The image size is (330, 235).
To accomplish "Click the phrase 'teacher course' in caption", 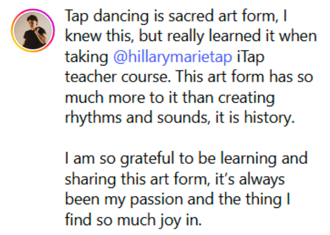I will pos(117,78).
